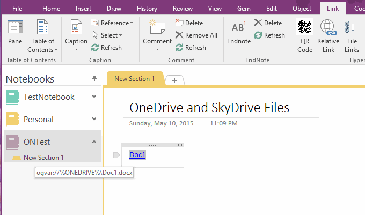Open New Section 1 under ONTest

coord(43,157)
